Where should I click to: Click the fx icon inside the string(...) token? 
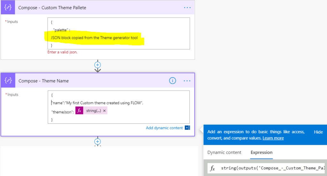pos(79,110)
